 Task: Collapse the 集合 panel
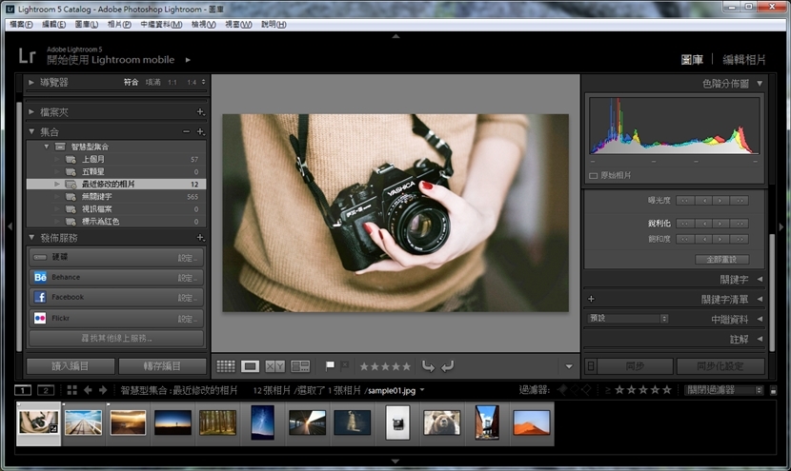(x=31, y=131)
